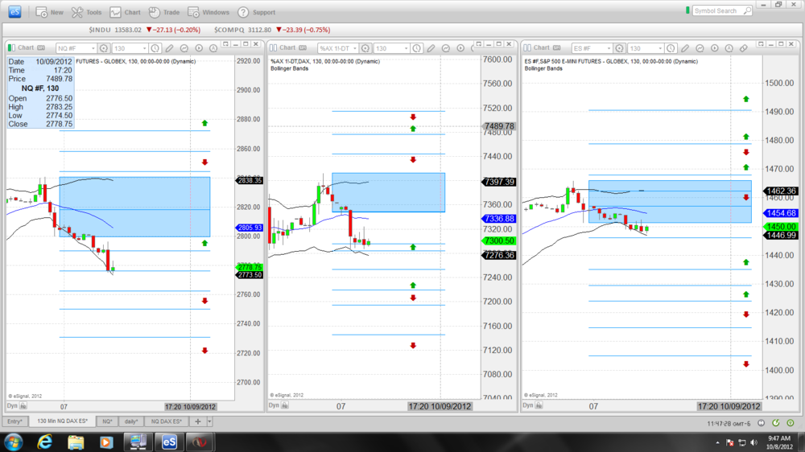Switch to daily* page tab
805x452 pixels.
pos(131,421)
